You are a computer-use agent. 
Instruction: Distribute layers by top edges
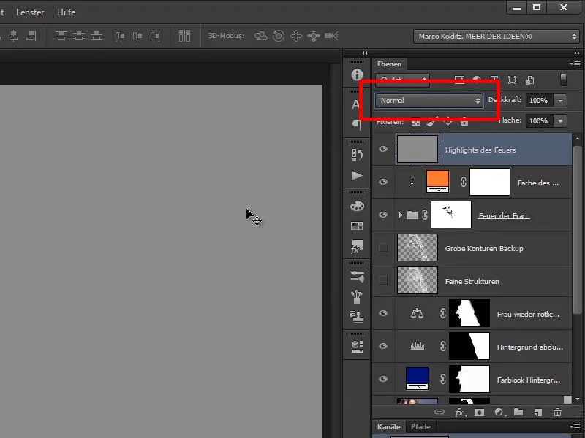(61, 36)
